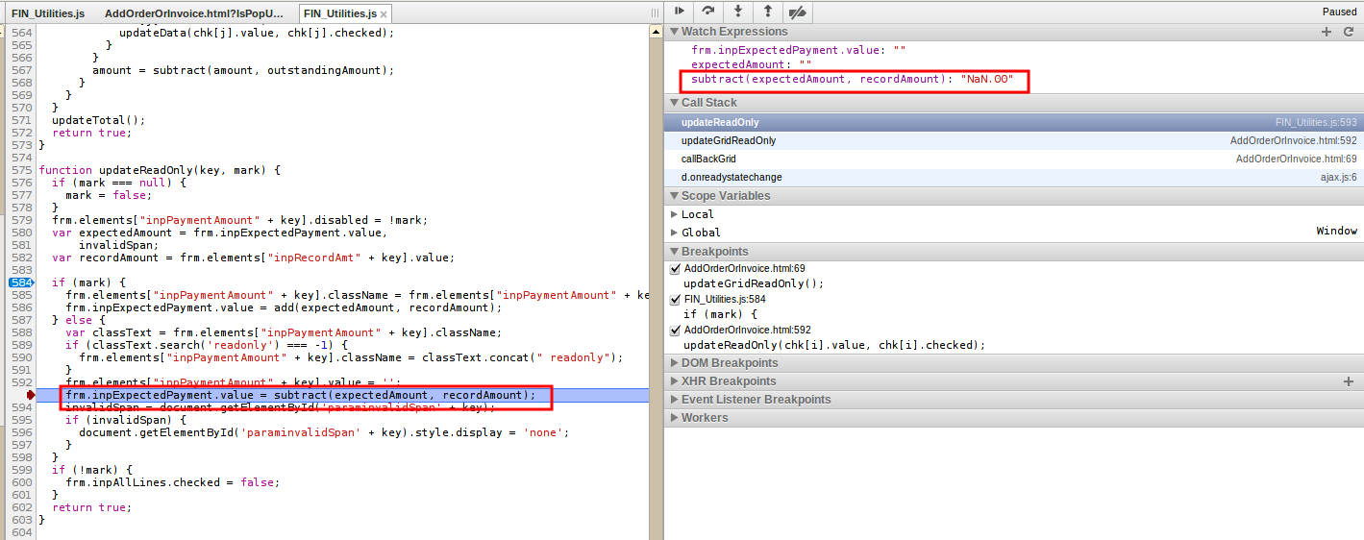Resume script execution with the play button
Image resolution: width=1364 pixels, height=540 pixels.
(680, 12)
